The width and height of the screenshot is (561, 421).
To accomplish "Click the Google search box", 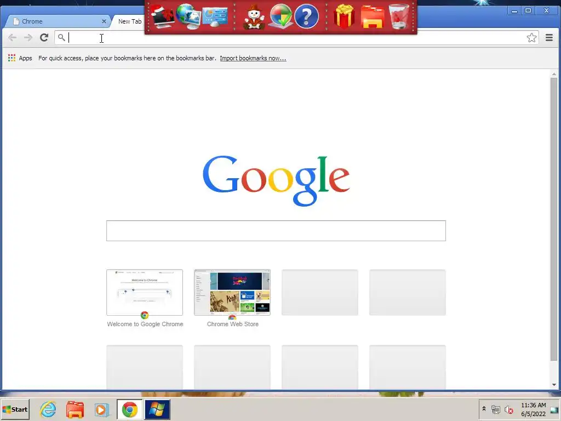I will coord(276,231).
